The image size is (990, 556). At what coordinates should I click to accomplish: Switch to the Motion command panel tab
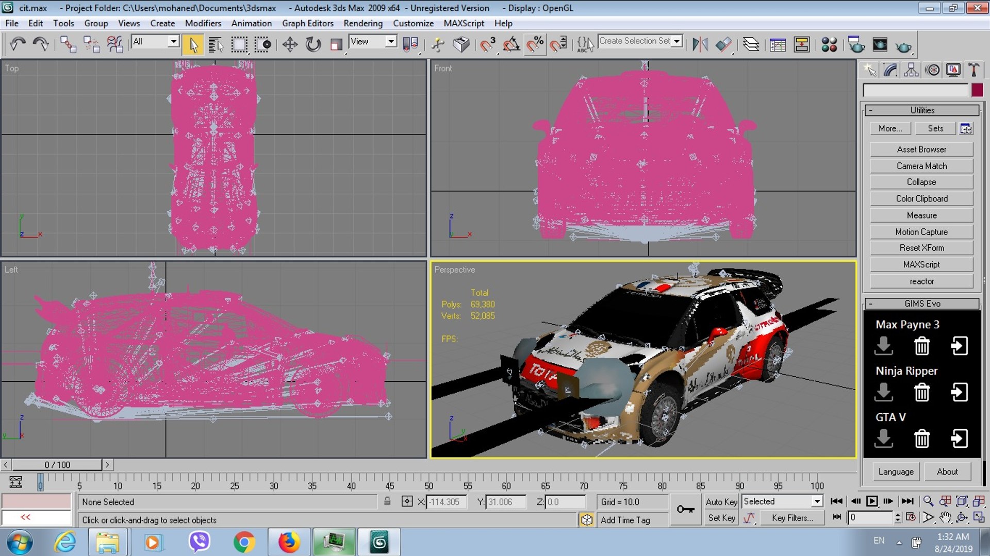point(932,70)
